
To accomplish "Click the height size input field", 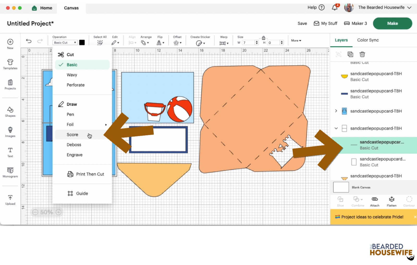I will (273, 42).
